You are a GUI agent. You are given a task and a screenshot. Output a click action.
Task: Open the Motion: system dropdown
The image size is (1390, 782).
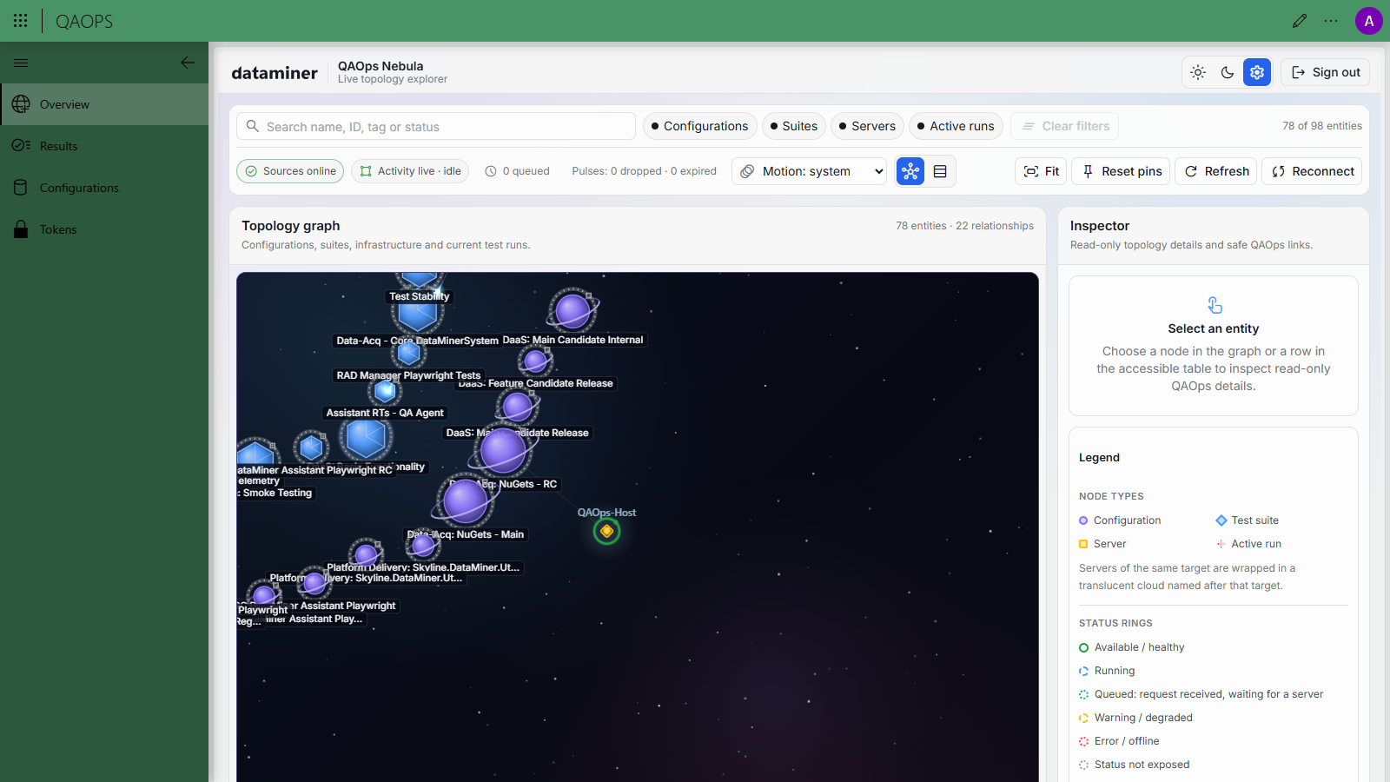click(810, 171)
